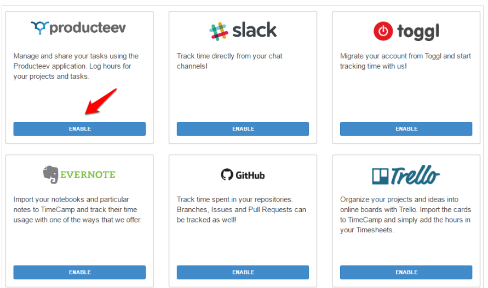Viewport: 488px width, 288px height.
Task: Click the Trello boards description text
Action: [x=405, y=215]
